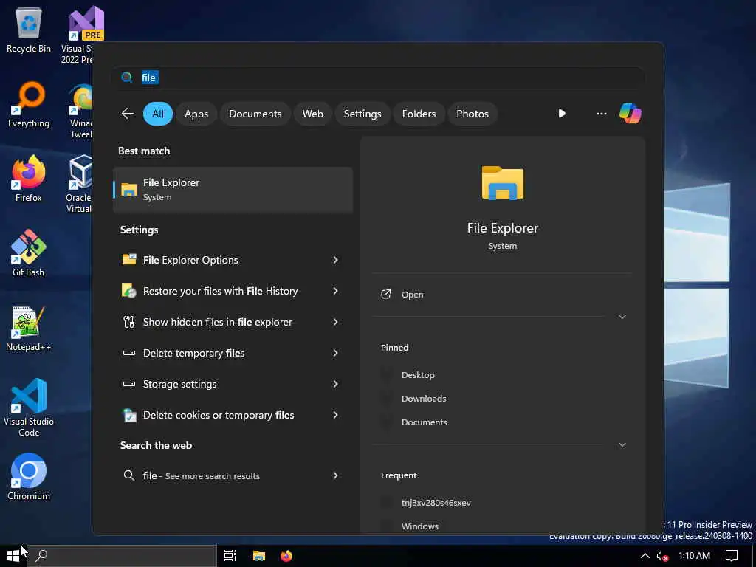
Task: Open the notification center icon
Action: click(732, 556)
